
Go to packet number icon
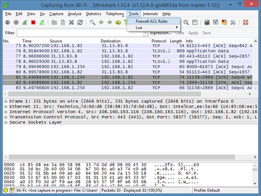118,22
